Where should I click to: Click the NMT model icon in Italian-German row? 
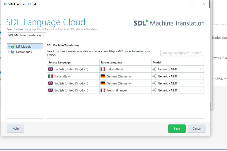tap(154, 76)
